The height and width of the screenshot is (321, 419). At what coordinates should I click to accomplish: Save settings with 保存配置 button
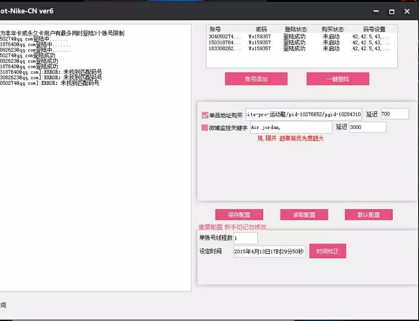[x=239, y=215]
